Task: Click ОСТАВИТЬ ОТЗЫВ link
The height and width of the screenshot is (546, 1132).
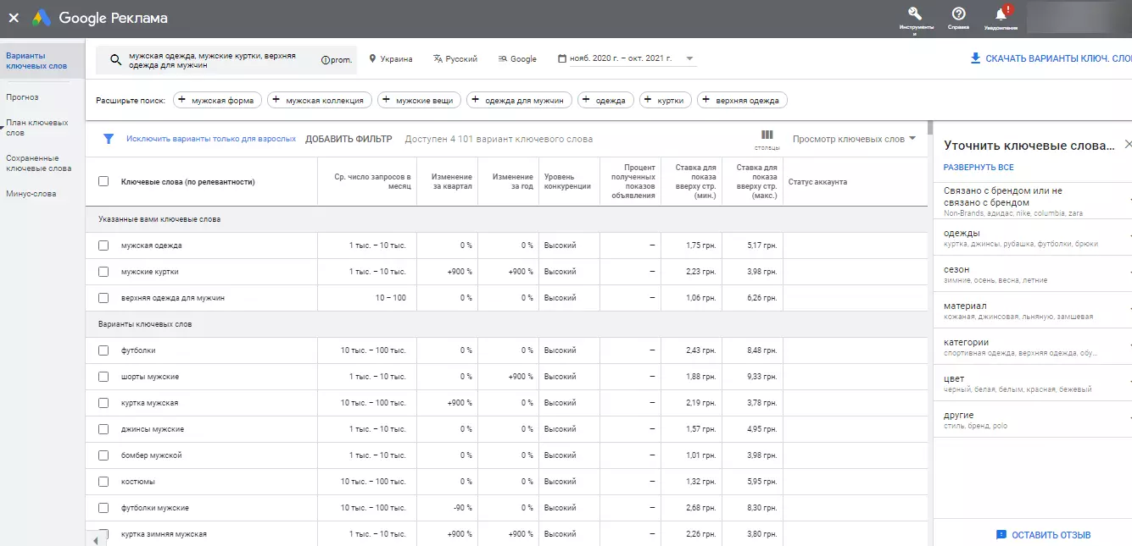Action: click(1051, 535)
